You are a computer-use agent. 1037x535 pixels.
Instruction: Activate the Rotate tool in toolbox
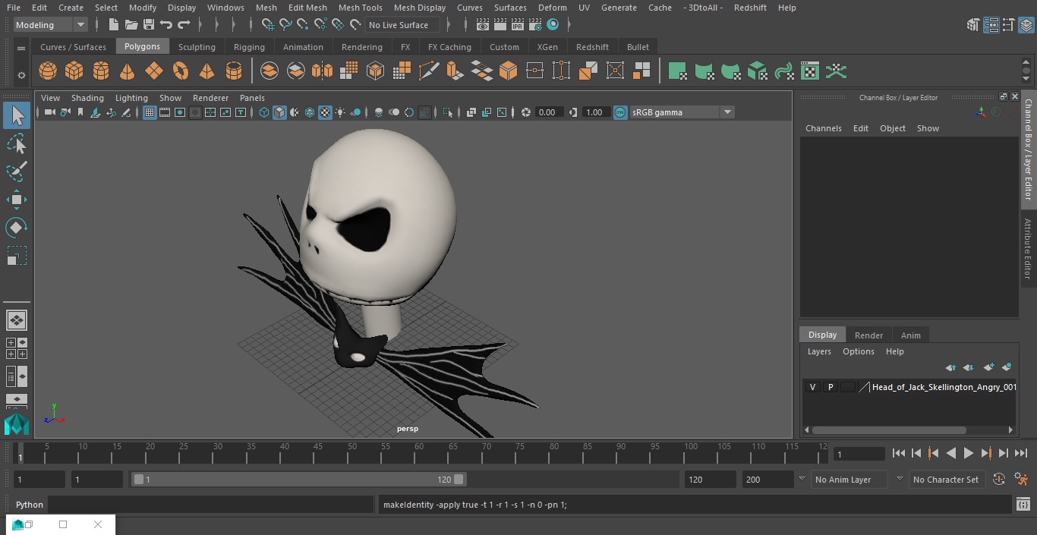point(17,228)
